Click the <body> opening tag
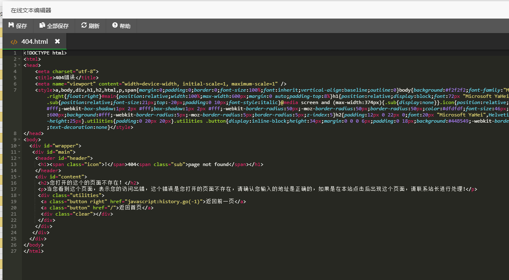509x280 pixels. point(32,140)
